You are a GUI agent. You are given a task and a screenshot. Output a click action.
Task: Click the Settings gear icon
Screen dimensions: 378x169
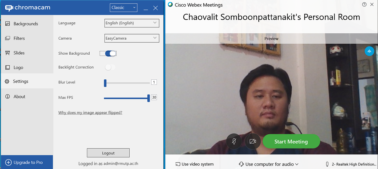pyautogui.click(x=7, y=81)
